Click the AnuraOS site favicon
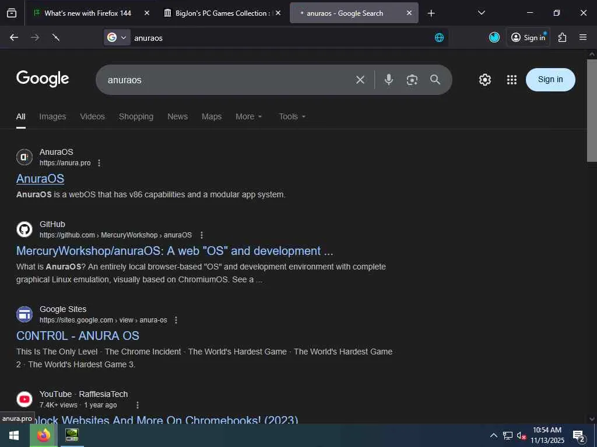 click(x=24, y=157)
